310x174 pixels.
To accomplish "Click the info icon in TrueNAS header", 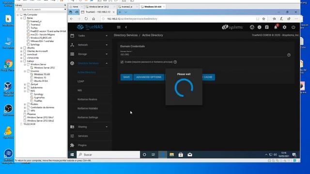I will click(260, 27).
